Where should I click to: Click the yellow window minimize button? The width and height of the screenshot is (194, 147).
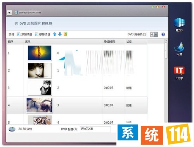coord(158,7)
